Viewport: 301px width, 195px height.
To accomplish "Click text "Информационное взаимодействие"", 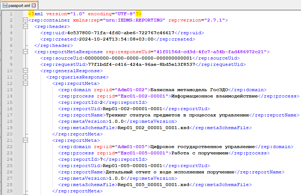I will (215, 96).
